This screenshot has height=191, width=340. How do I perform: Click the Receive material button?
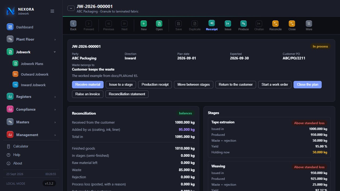(88, 85)
